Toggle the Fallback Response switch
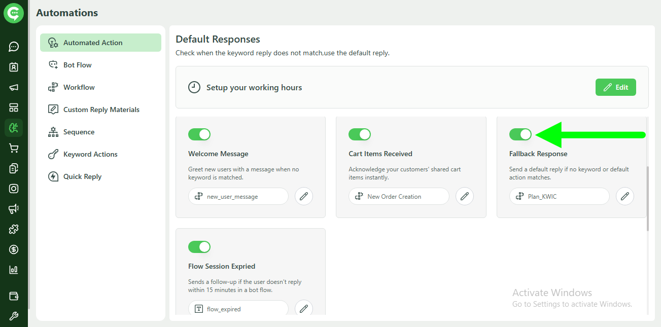Image resolution: width=661 pixels, height=327 pixels. 520,134
